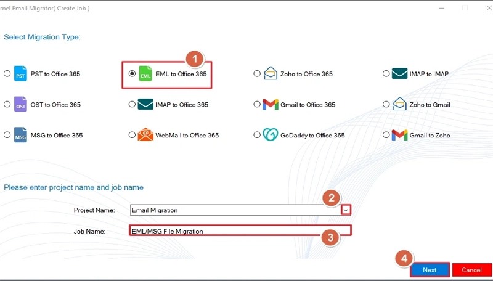The width and height of the screenshot is (493, 281).
Task: Select GoDaddy to Office 365 radio button
Action: point(257,135)
